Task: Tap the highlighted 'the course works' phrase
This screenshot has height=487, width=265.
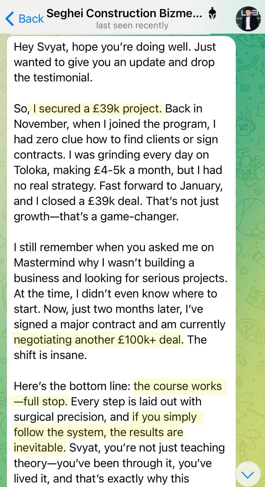Action: click(x=178, y=386)
